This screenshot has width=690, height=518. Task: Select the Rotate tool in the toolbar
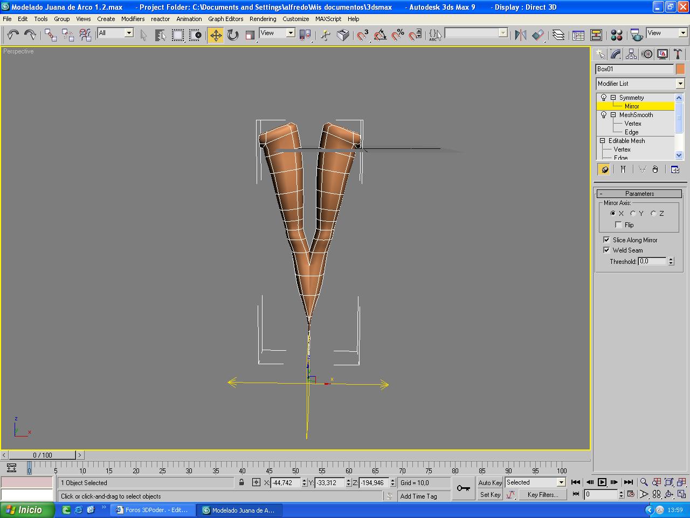click(233, 35)
